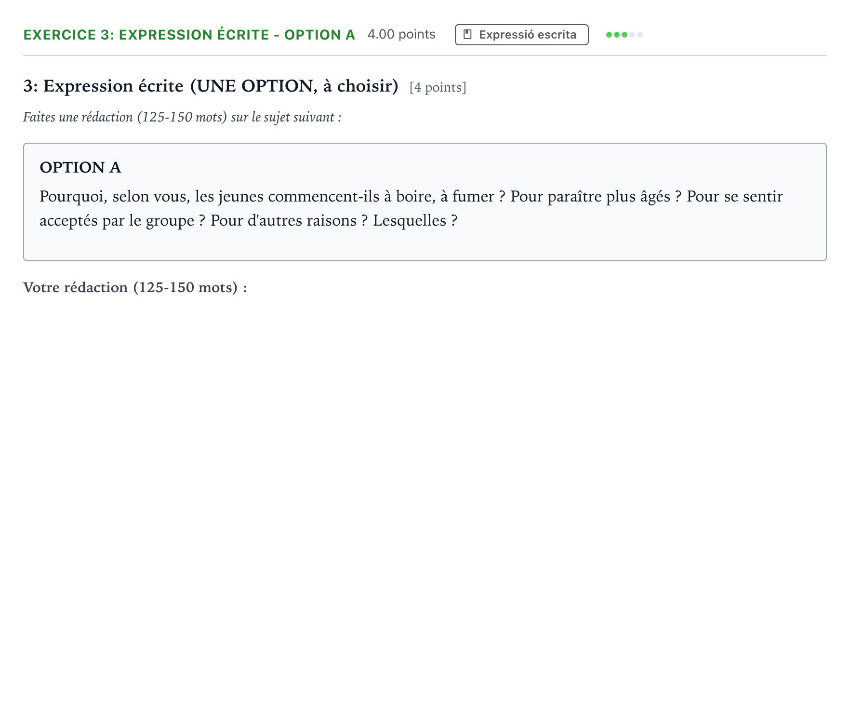Click the first green difficulty dot

pos(609,35)
